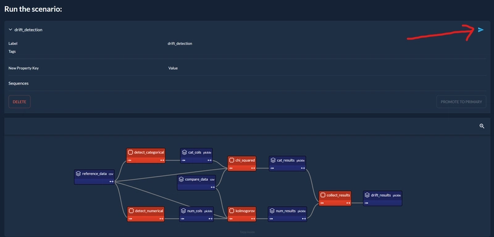The image size is (494, 237).
Task: Run the drift_detection scenario with submit arrow
Action: click(x=480, y=30)
